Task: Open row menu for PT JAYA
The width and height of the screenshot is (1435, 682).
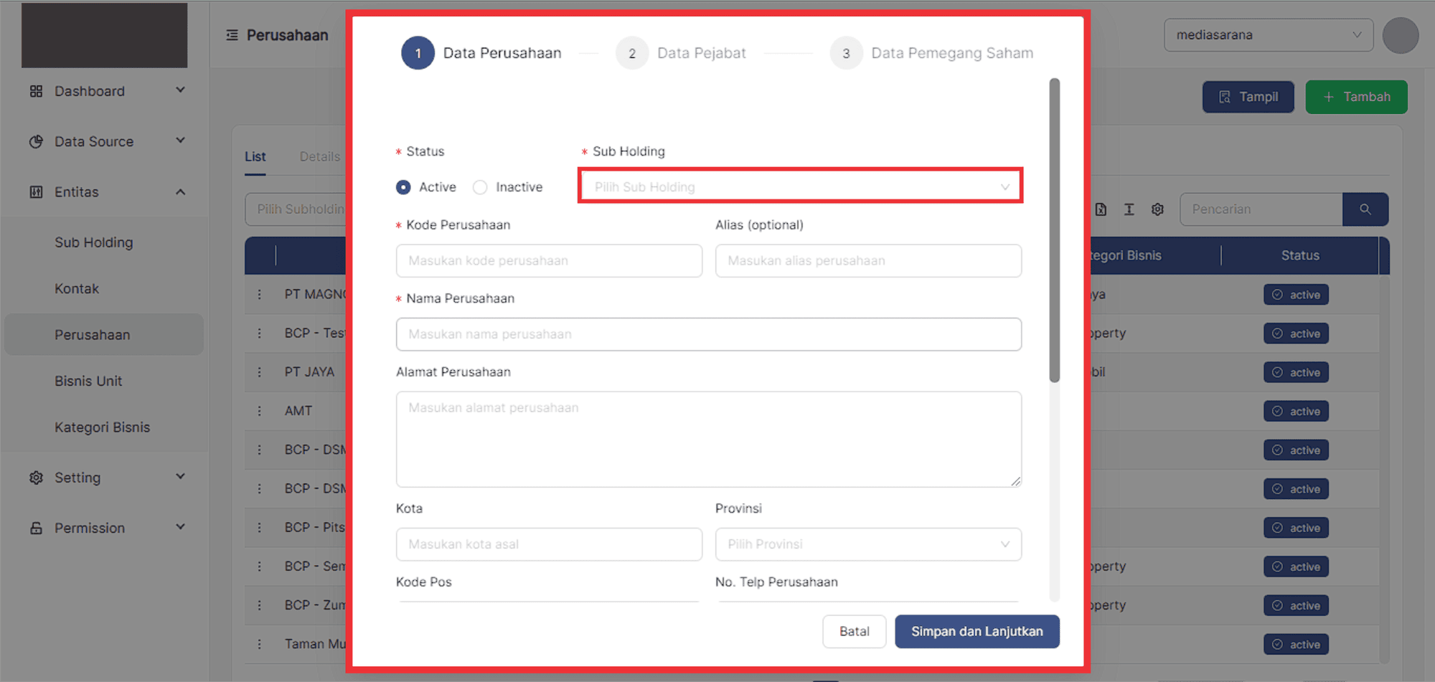Action: pos(260,372)
